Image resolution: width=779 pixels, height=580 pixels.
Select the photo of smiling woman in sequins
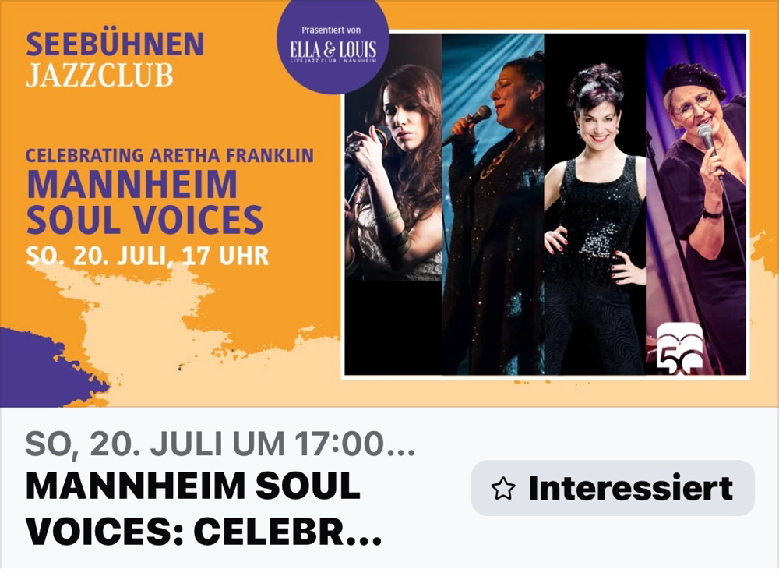tap(594, 204)
